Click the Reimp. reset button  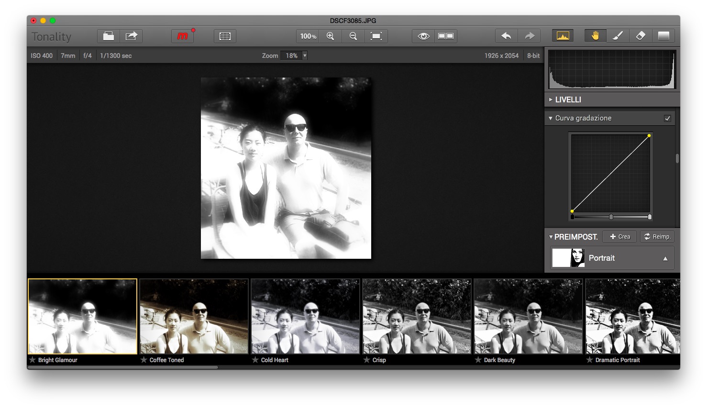[657, 237]
